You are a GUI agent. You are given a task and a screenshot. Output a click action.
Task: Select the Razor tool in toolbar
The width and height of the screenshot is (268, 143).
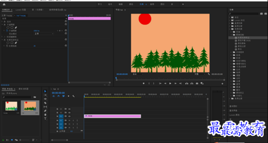(x=45, y=103)
